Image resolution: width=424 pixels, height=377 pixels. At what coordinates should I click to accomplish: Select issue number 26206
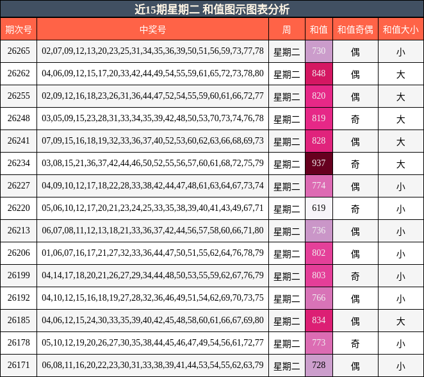coord(19,253)
